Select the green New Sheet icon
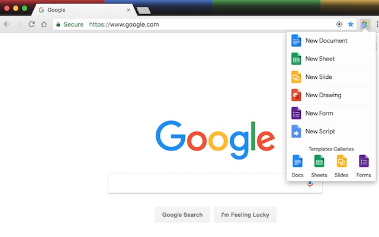 click(296, 59)
